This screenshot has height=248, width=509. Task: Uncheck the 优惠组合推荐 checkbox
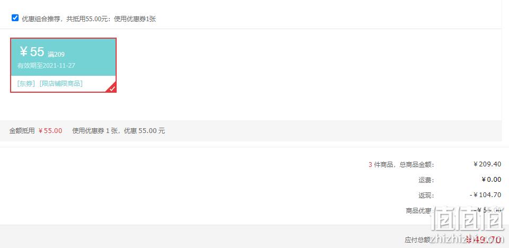pos(15,18)
